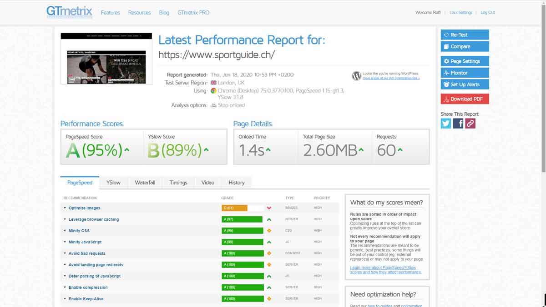The height and width of the screenshot is (307, 546).
Task: Click orange diamond for Avoid landing page redirects
Action: point(269,265)
